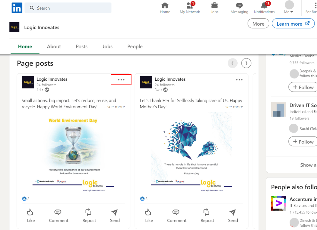This screenshot has height=230, width=317.
Task: Click the Logic Innovates page title
Action: point(42,27)
